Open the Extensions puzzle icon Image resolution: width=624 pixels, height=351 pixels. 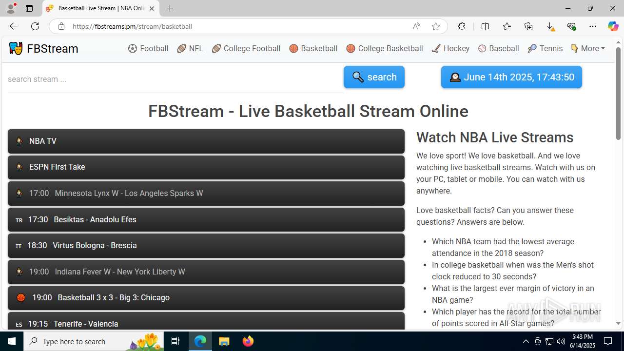(x=462, y=26)
